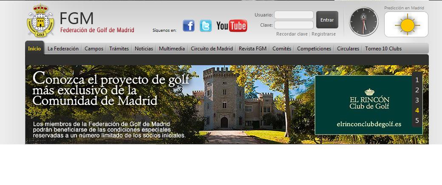The width and height of the screenshot is (442, 185).
Task: Click the elrinconclubdegolf.es address
Action: click(369, 124)
